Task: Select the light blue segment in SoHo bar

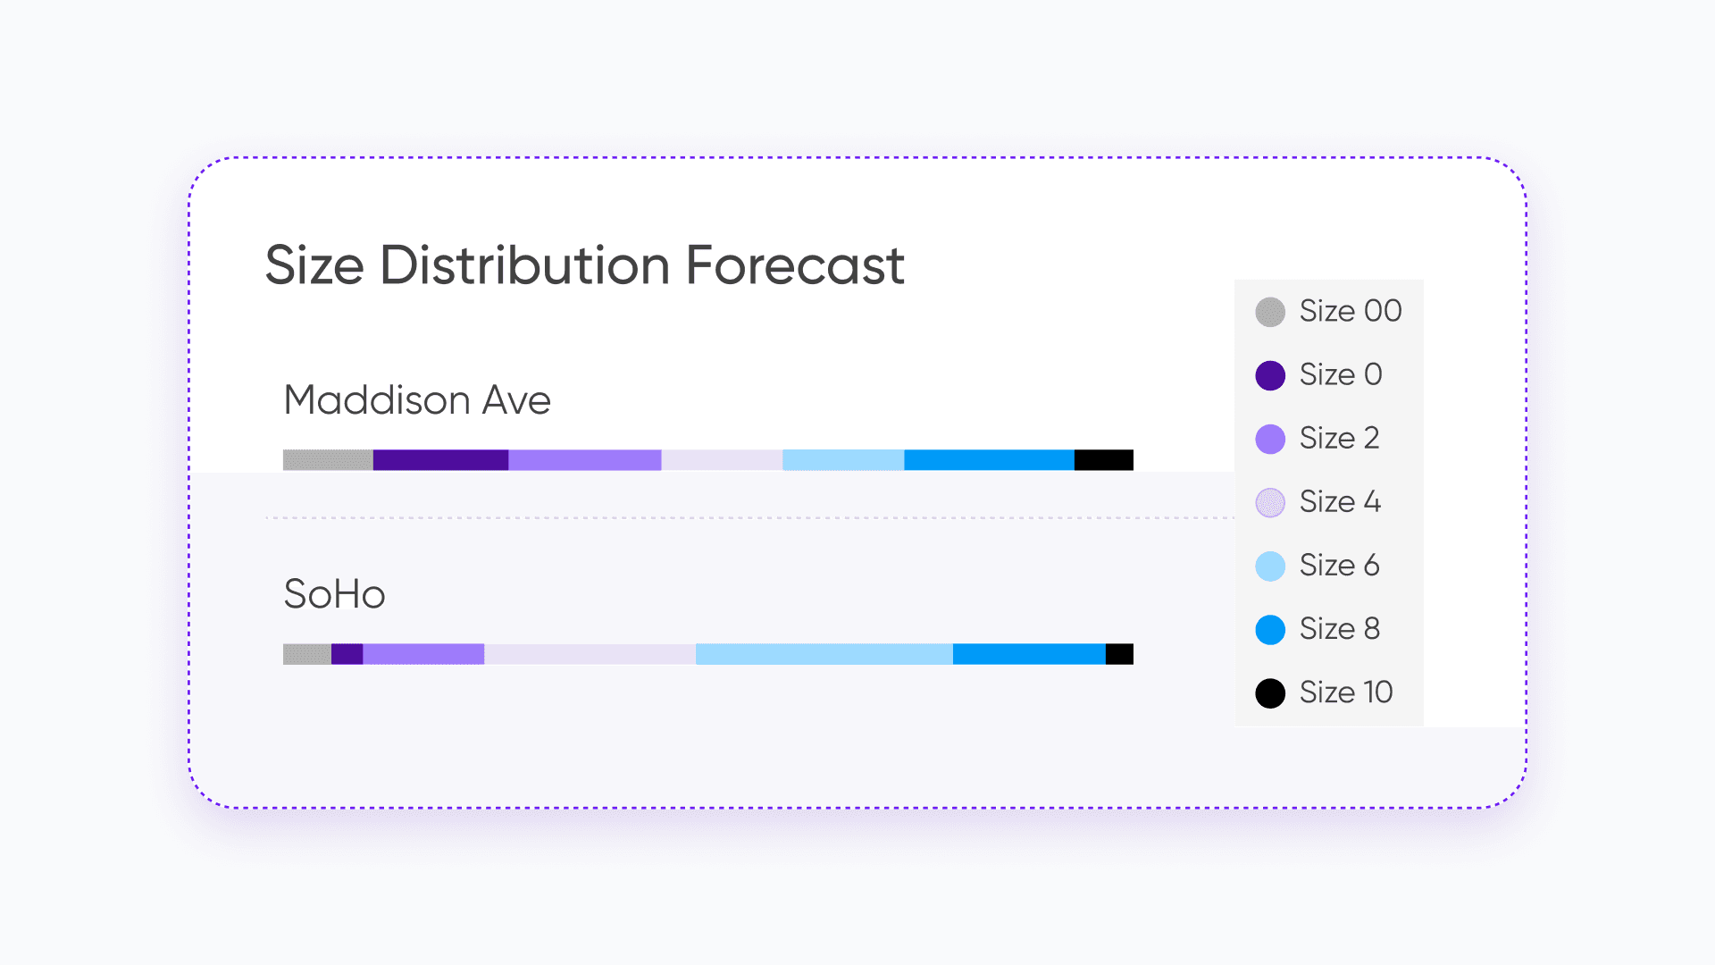Action: click(x=824, y=654)
